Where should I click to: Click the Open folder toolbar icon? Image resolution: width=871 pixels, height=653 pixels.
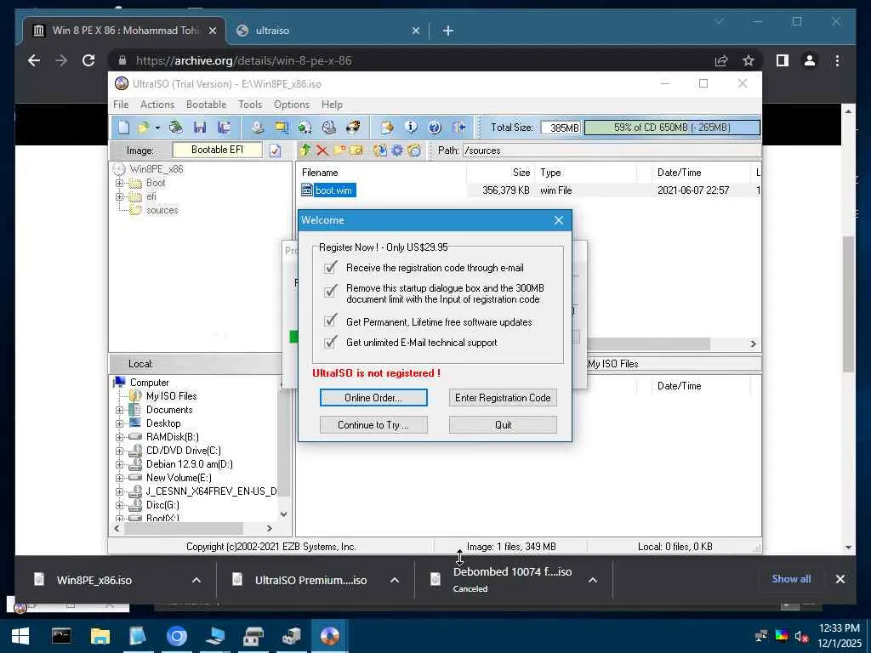143,128
